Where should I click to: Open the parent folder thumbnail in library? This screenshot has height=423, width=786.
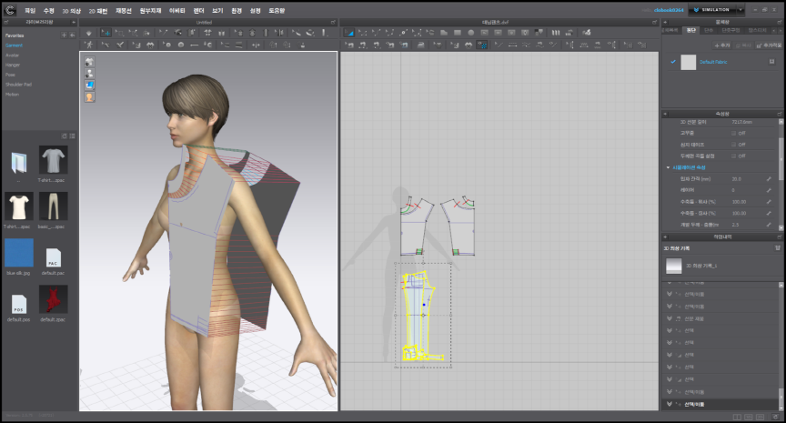point(18,163)
